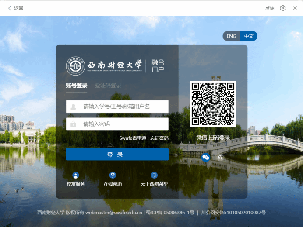Click the online help question mark icon
303x227 pixels.
(113, 175)
